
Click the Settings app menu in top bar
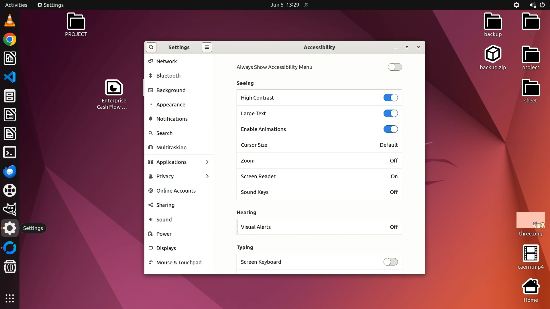(x=50, y=5)
